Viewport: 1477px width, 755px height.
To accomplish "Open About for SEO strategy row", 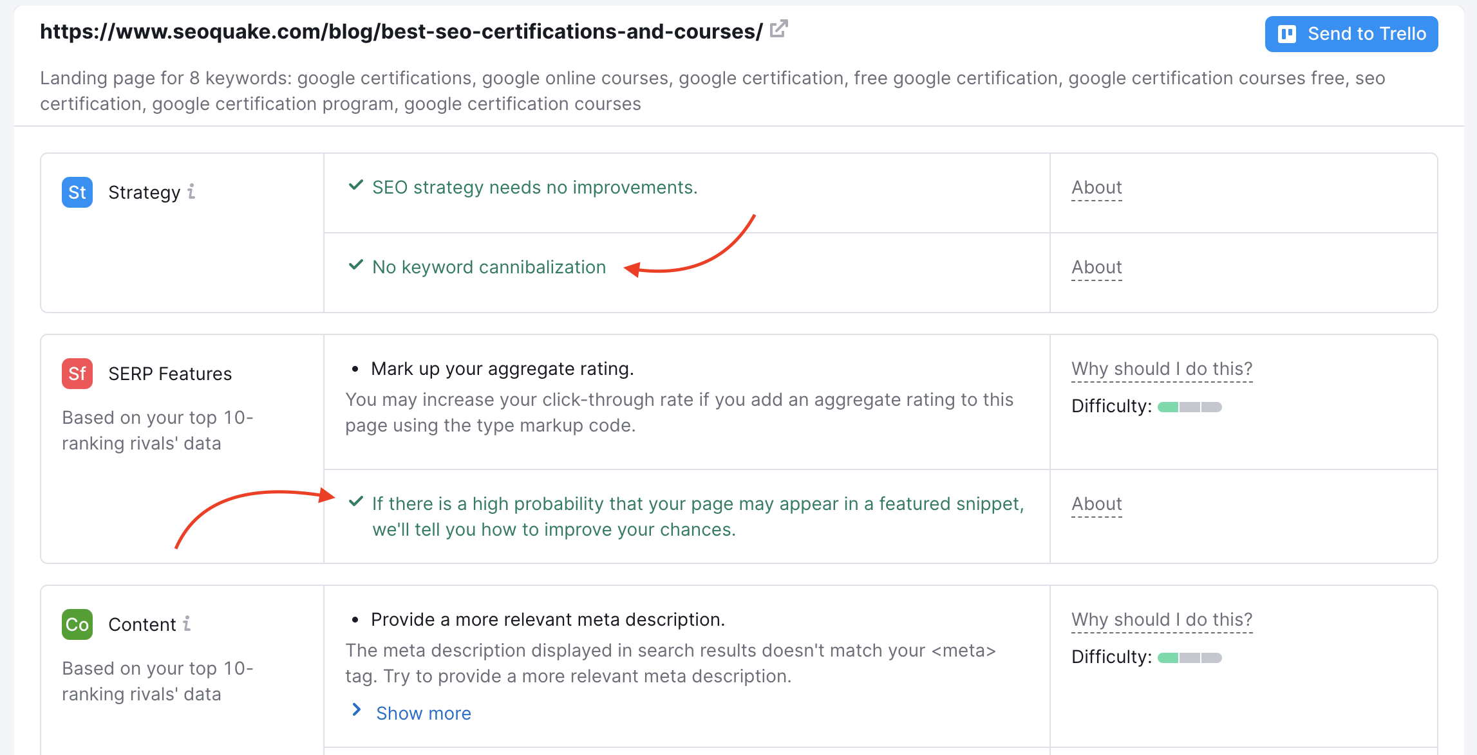I will [1096, 188].
